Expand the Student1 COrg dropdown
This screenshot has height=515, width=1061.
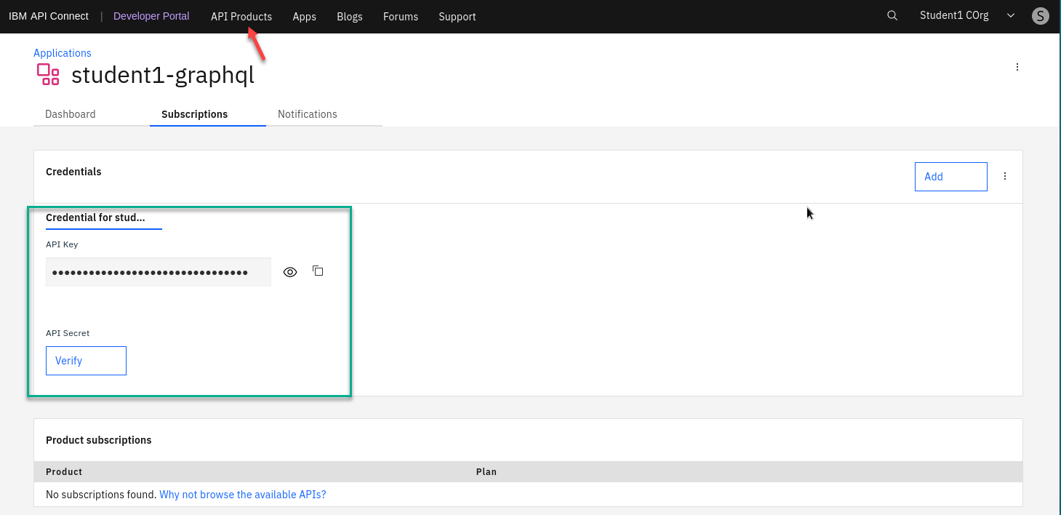[x=1010, y=16]
